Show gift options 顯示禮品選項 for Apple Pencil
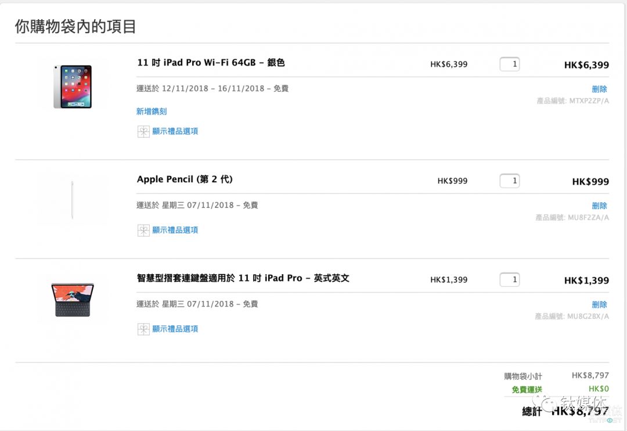Screen dimensions: 627x431 [175, 230]
